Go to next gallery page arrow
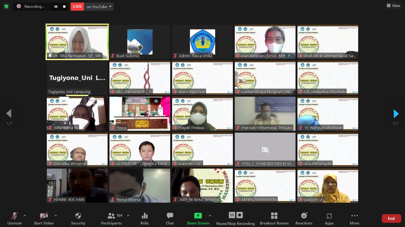This screenshot has height=227, width=405. point(396,113)
